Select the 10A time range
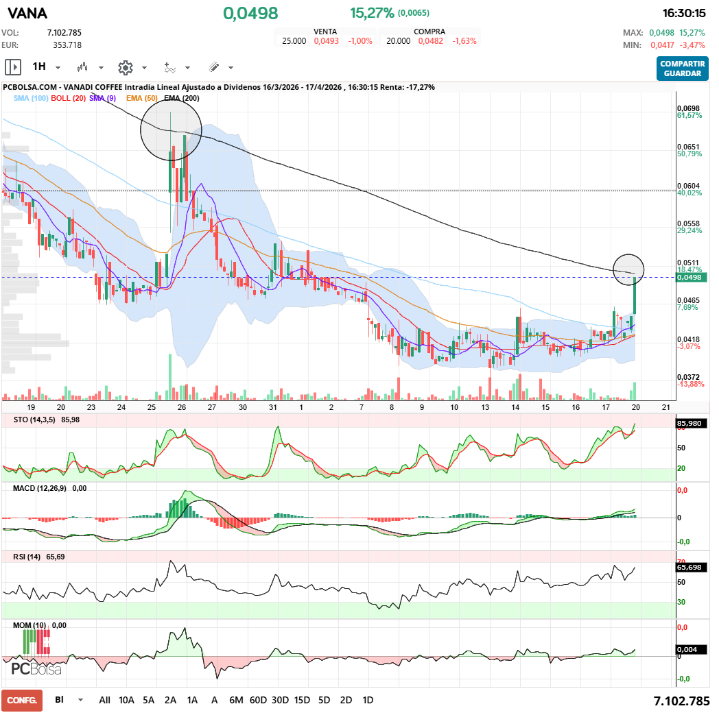The width and height of the screenshot is (719, 715). point(126,700)
